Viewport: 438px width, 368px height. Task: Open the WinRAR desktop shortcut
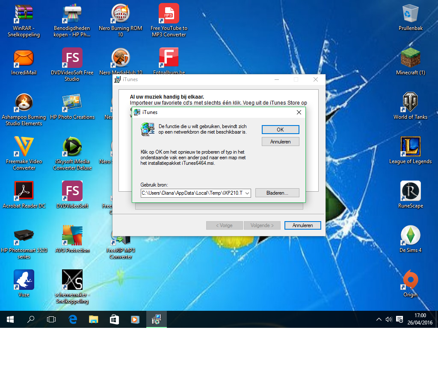coord(24,20)
